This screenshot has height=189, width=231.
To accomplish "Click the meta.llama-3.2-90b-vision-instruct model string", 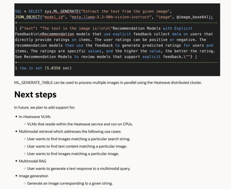I will (x=110, y=17).
